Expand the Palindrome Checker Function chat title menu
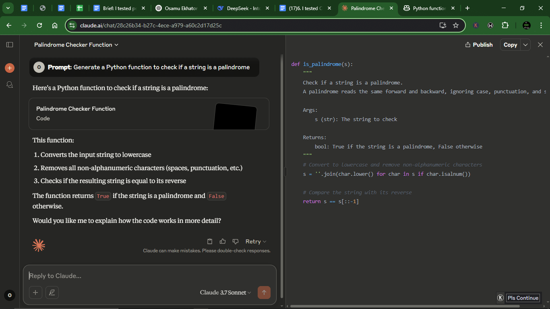550x309 pixels. click(77, 45)
